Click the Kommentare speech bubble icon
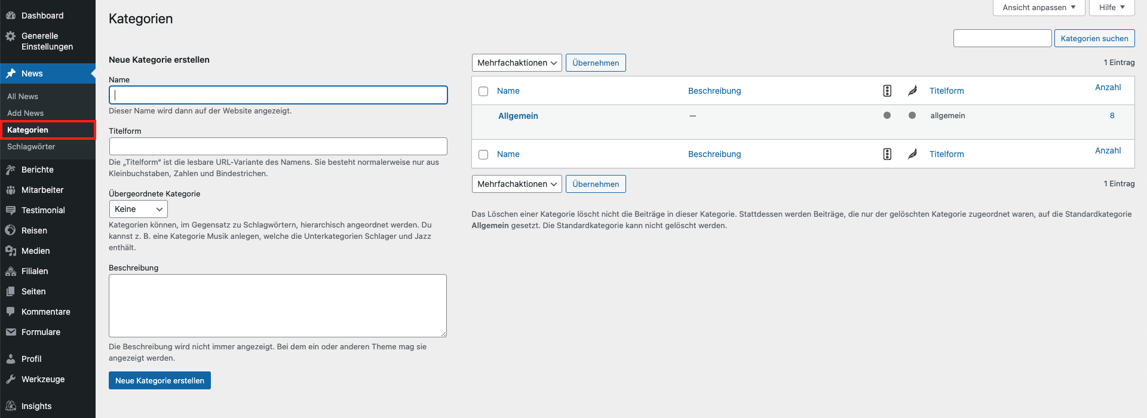This screenshot has width=1147, height=418. pos(11,312)
